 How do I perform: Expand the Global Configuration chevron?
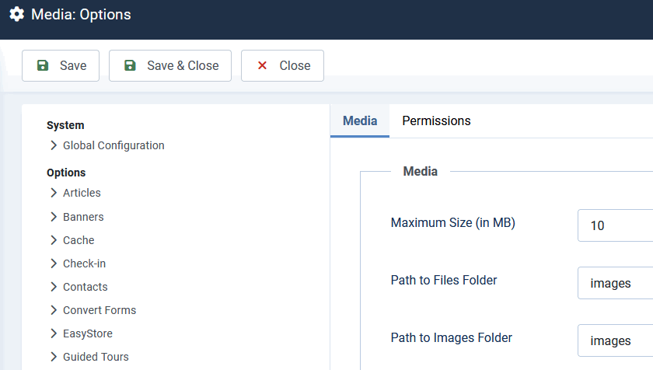(54, 145)
